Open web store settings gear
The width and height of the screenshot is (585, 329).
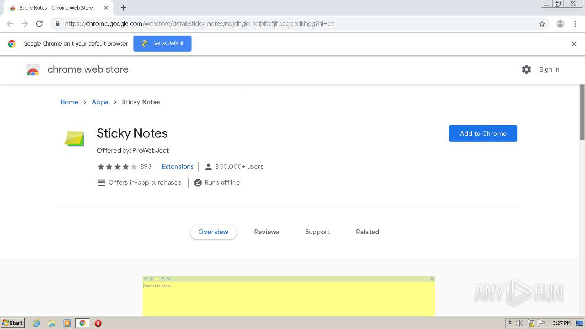[526, 69]
